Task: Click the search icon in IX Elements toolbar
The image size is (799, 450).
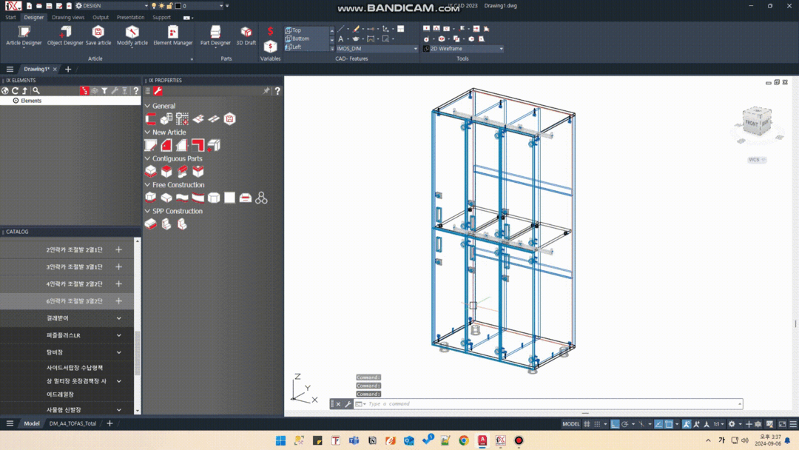Action: 36,91
